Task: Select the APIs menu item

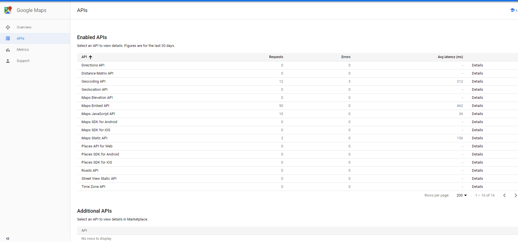Action: pos(20,39)
